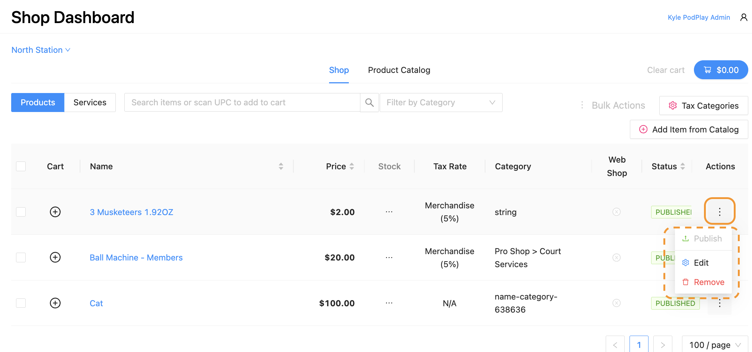Click stock ellipsis for Ball Machine row

click(x=389, y=257)
